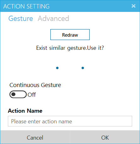Switch to the Gesture tab
The image size is (140, 144).
point(21,18)
